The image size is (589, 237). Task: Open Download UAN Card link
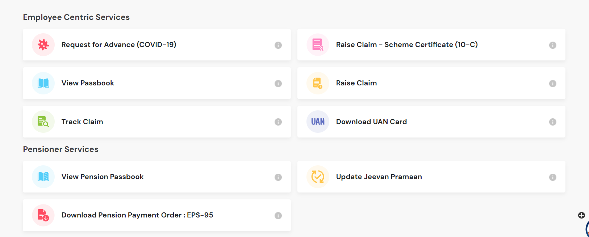click(x=371, y=122)
